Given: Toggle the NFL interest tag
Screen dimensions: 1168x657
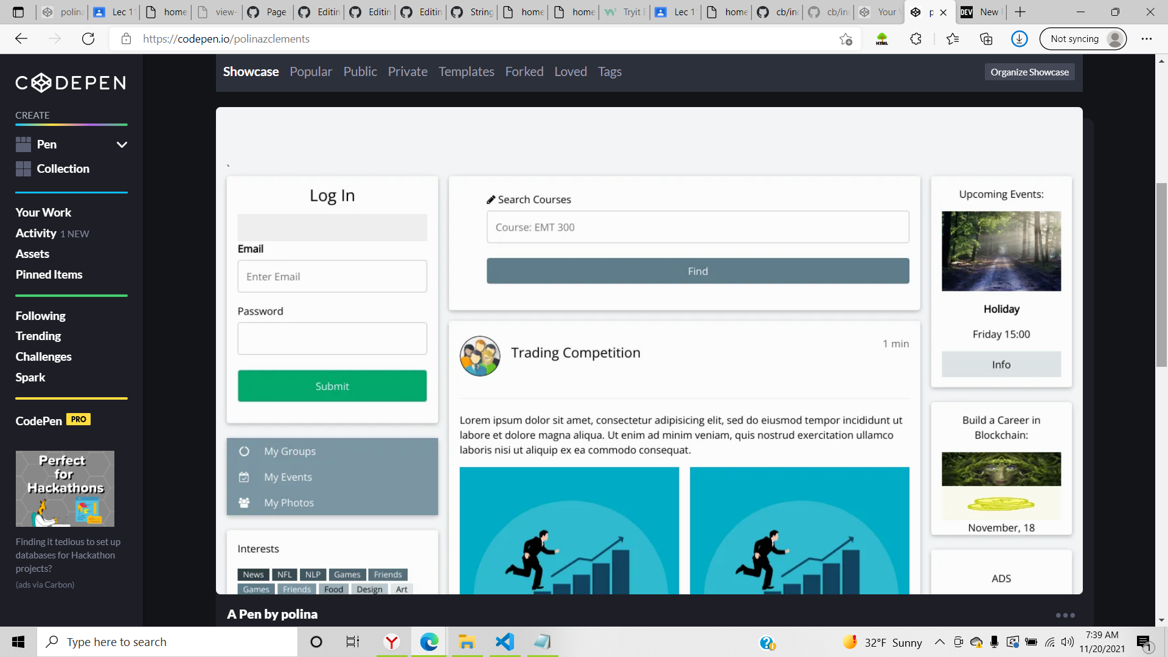Looking at the screenshot, I should (x=283, y=574).
